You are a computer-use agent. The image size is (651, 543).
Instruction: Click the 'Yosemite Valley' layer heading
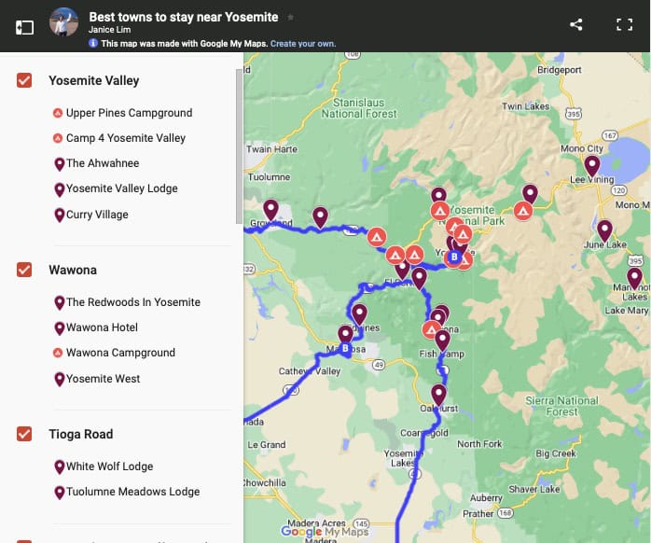[x=94, y=80]
